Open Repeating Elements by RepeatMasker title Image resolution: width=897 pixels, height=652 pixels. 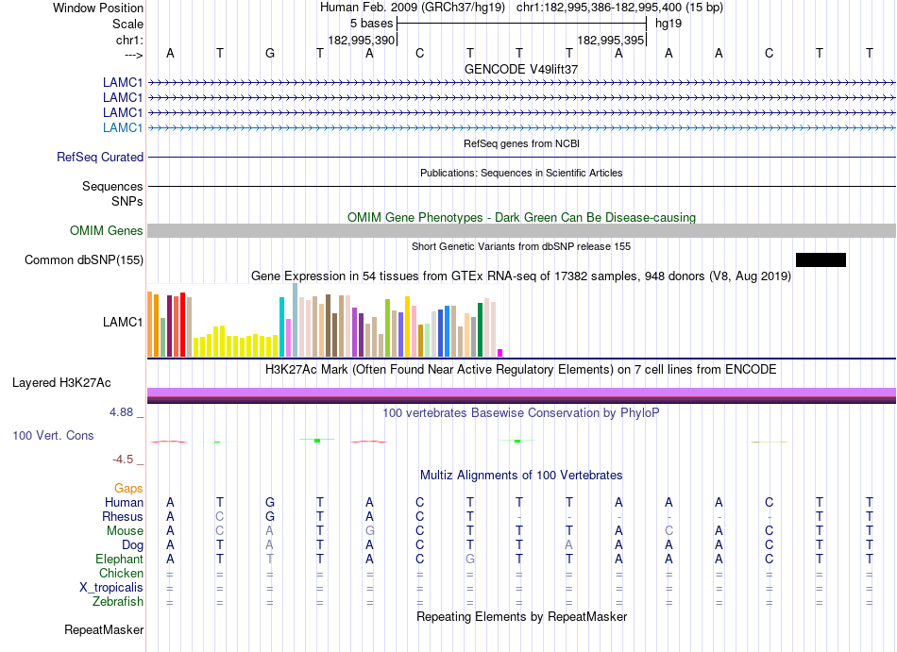[x=521, y=616]
